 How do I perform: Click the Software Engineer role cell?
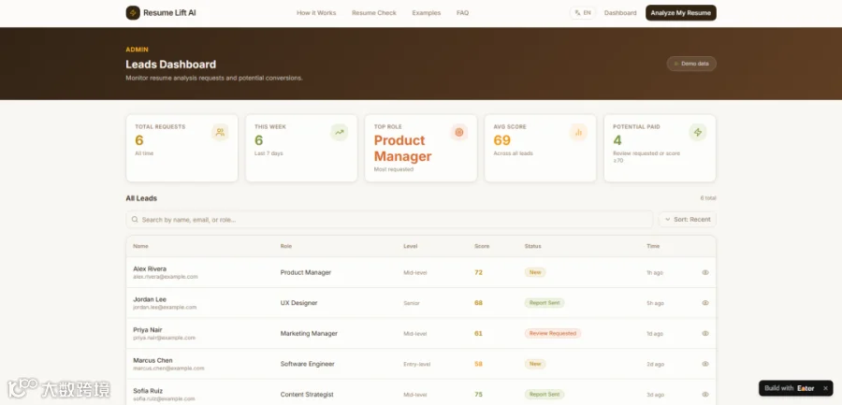point(307,364)
